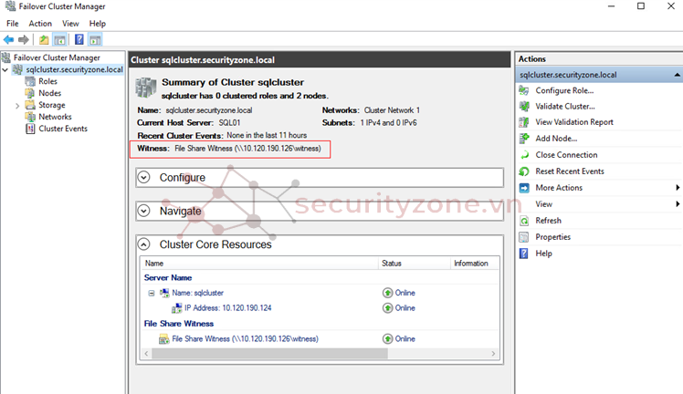Click the Reset Recent Events icon
Viewport: 683px width, 394px height.
tap(524, 171)
